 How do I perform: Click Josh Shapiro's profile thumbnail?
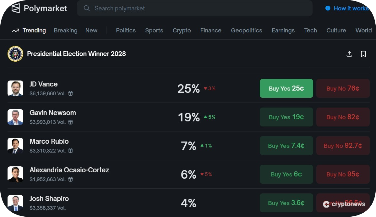pos(15,203)
